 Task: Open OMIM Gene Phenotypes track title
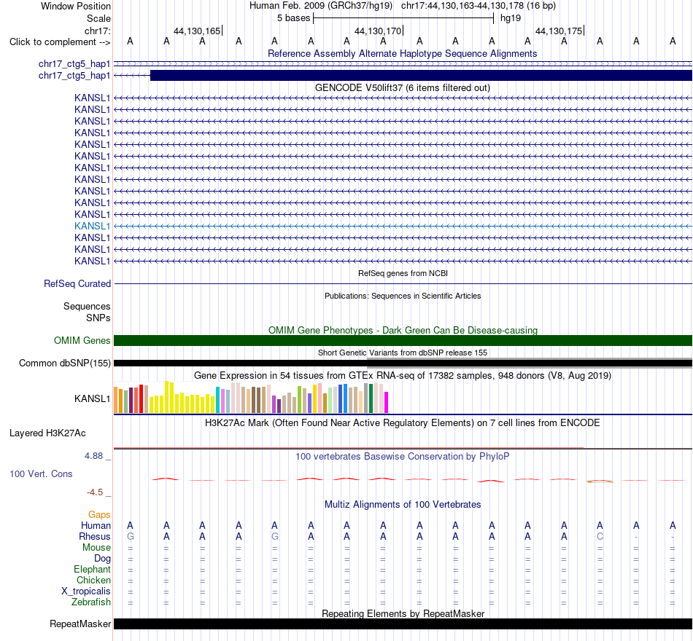coord(403,330)
